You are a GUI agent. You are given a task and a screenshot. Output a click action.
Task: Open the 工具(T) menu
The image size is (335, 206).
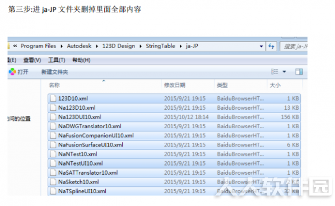(57, 60)
